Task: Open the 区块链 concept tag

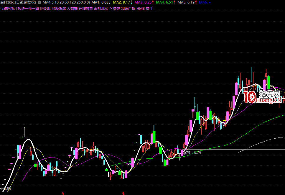Action: pos(115,9)
